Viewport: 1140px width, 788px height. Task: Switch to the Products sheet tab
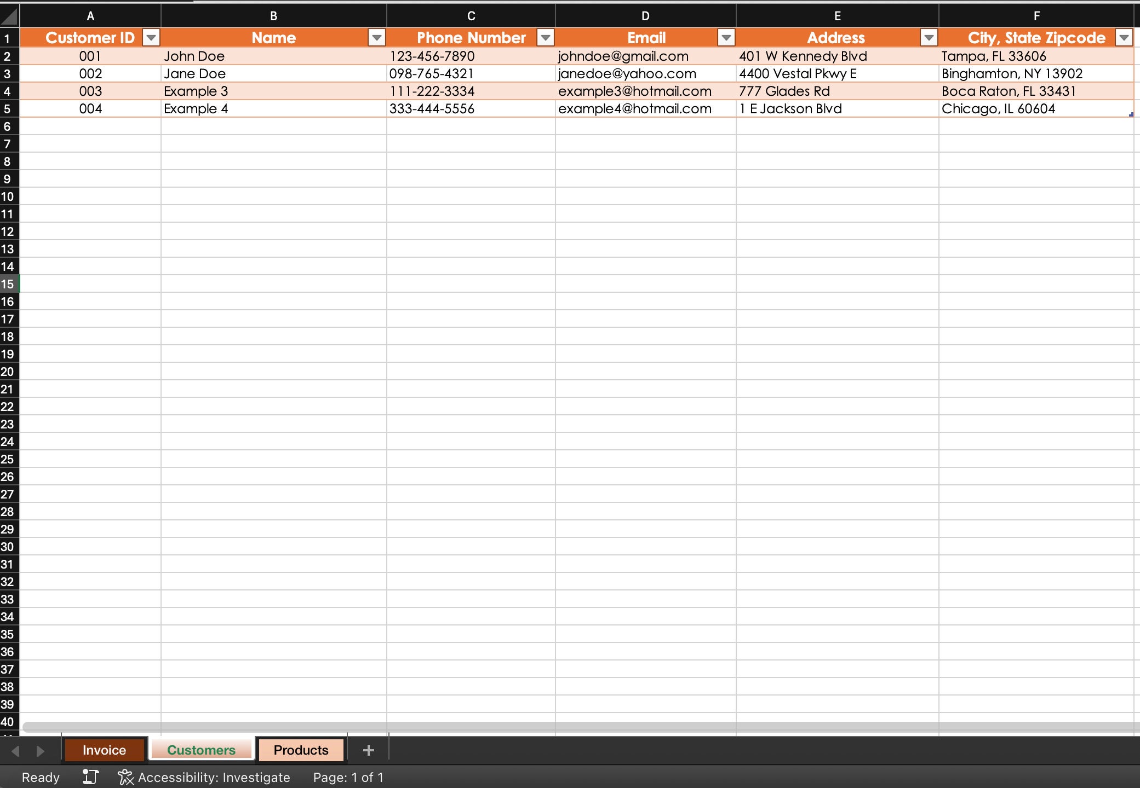click(300, 750)
